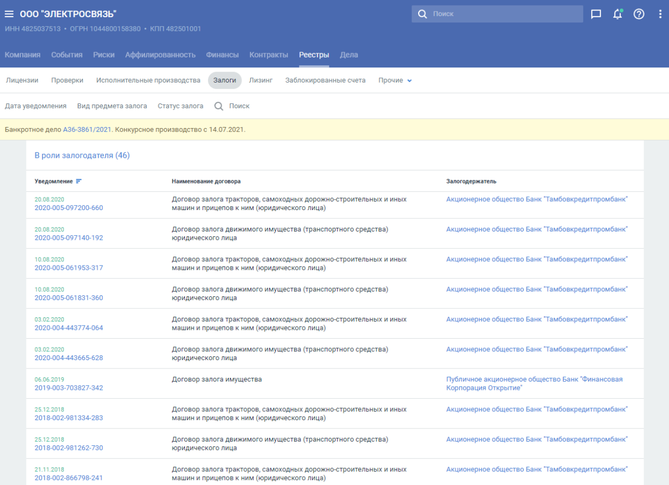
Task: Click the Поиск filter field under sub-tabs
Action: [239, 106]
